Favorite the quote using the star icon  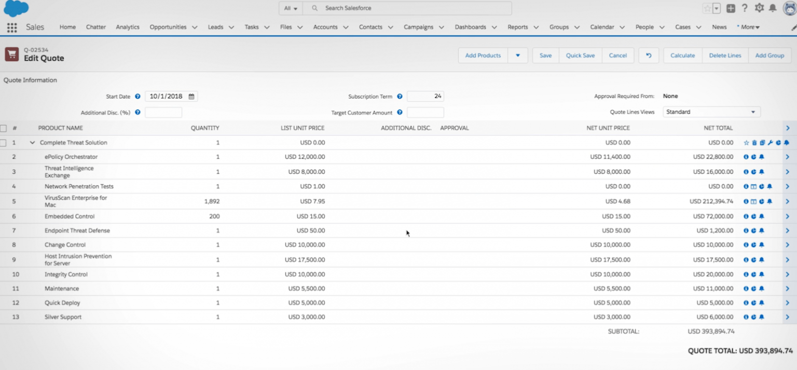[x=746, y=143]
